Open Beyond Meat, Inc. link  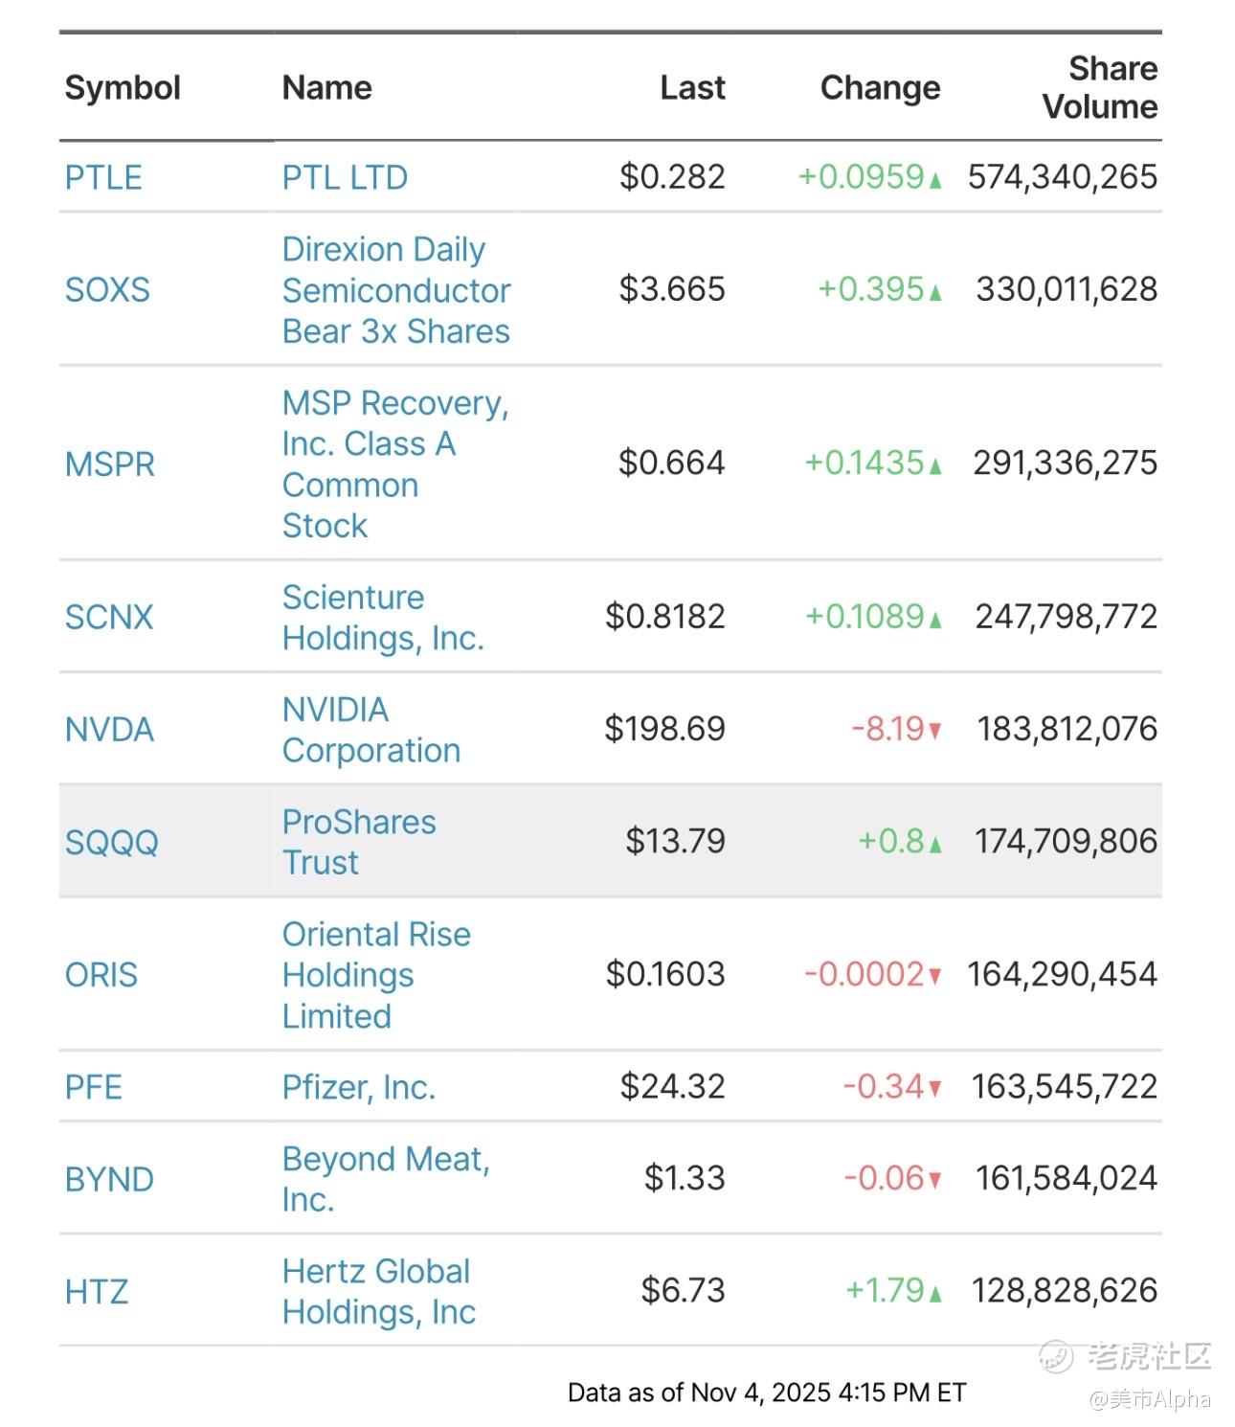385,1178
